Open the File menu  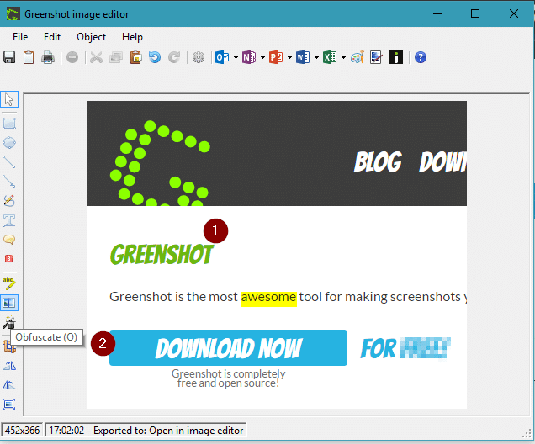pyautogui.click(x=20, y=37)
